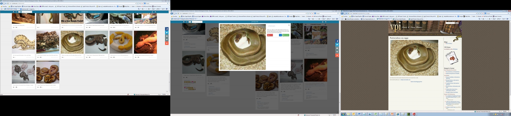
Task: Click VPI logo in right window
Action: click(x=396, y=27)
